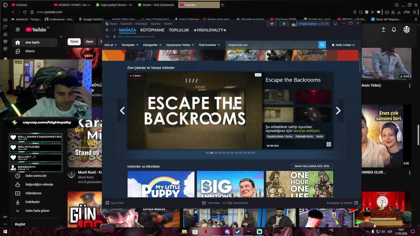Click YouTube create upload icon
This screenshot has width=420, height=236.
click(383, 29)
